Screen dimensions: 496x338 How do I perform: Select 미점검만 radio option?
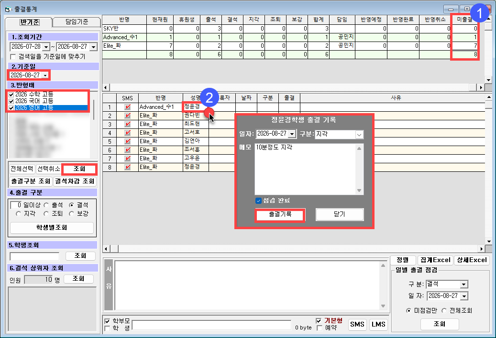coord(408,310)
